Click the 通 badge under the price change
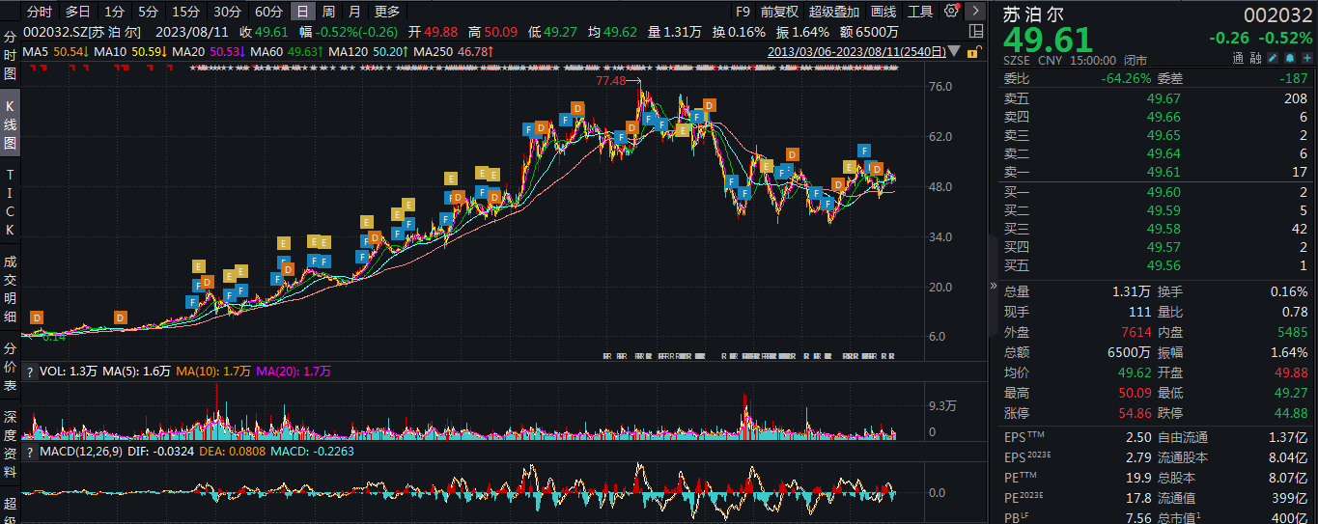 pyautogui.click(x=1238, y=59)
